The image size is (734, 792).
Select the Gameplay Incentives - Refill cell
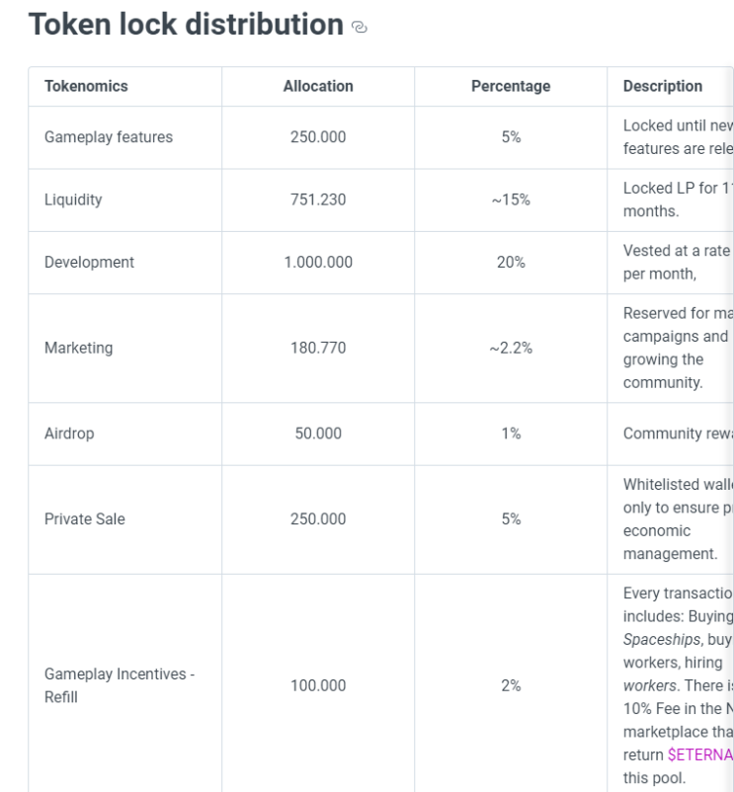coord(120,685)
